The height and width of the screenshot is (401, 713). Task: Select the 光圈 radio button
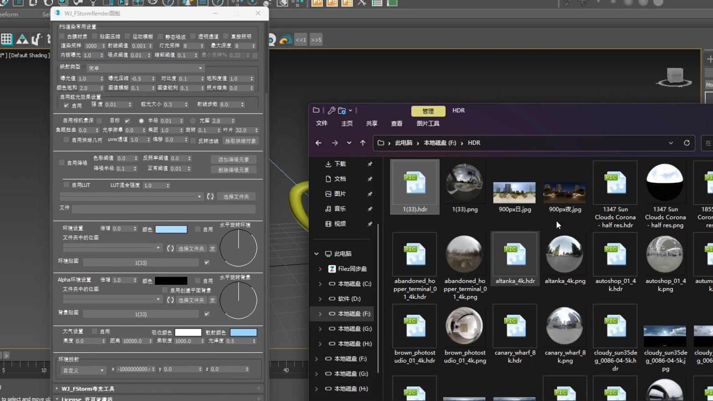pos(193,121)
